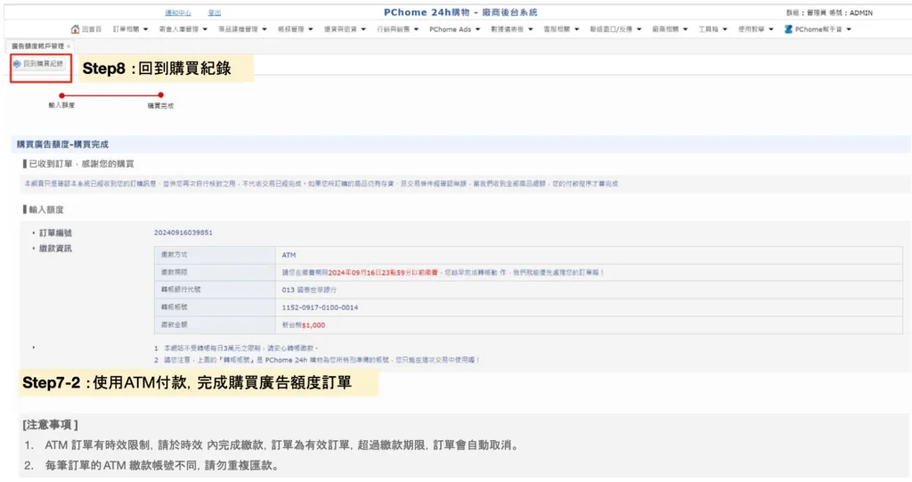This screenshot has width=912, height=482.
Task: Select the 廣告額度帳戶管理 tab
Action: [36, 45]
